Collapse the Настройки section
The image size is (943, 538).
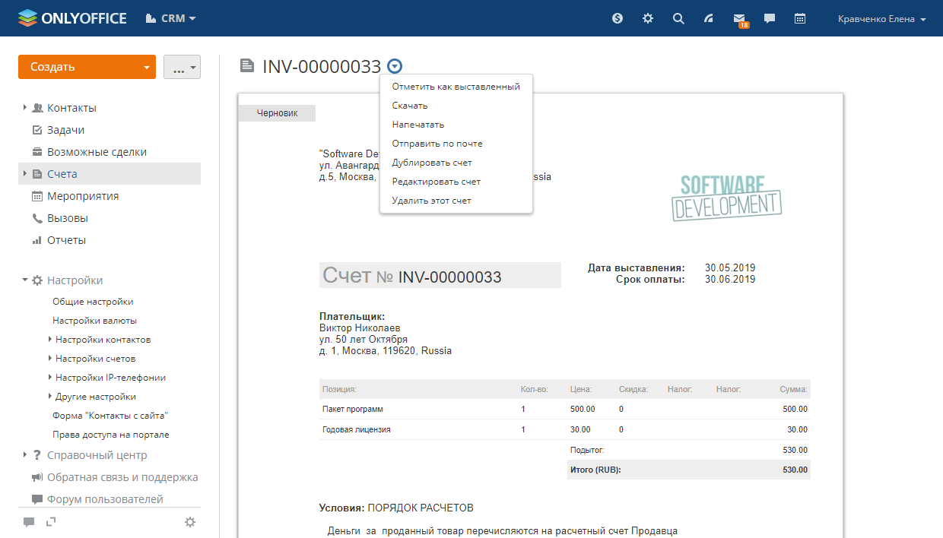(x=25, y=280)
